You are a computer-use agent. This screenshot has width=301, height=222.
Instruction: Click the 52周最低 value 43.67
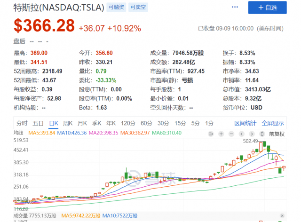[49, 80]
